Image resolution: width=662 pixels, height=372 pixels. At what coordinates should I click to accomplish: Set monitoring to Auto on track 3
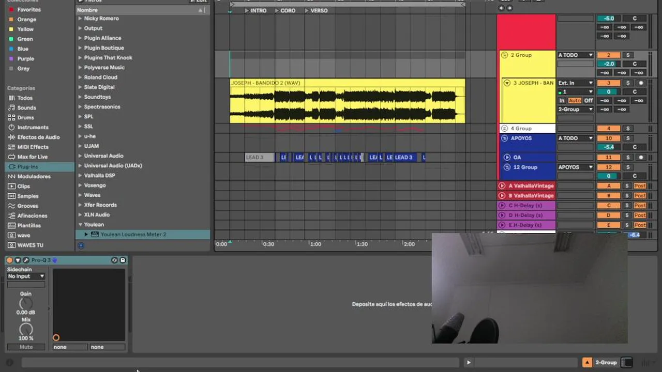(575, 101)
